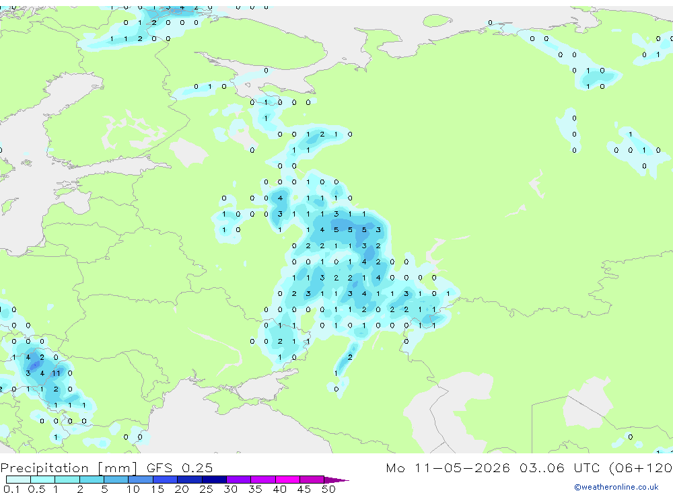This screenshot has width=673, height=493.
Task: Click the 10–15 mm legend color box
Action: (x=141, y=480)
